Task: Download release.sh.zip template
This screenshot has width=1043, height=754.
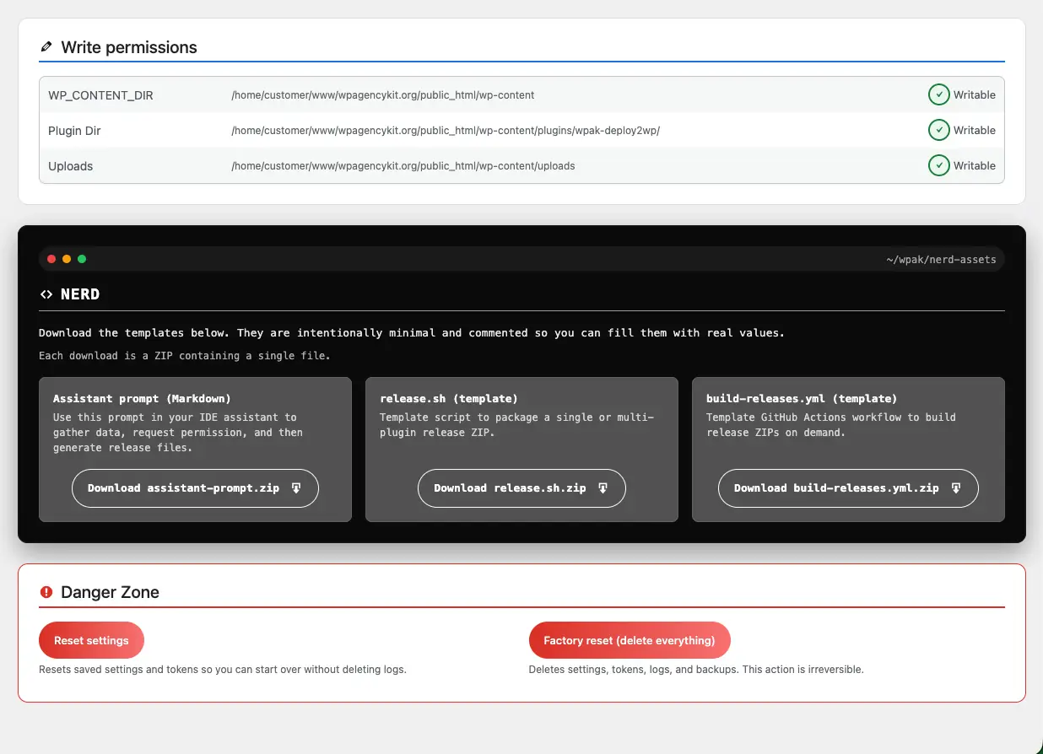Action: (x=521, y=488)
